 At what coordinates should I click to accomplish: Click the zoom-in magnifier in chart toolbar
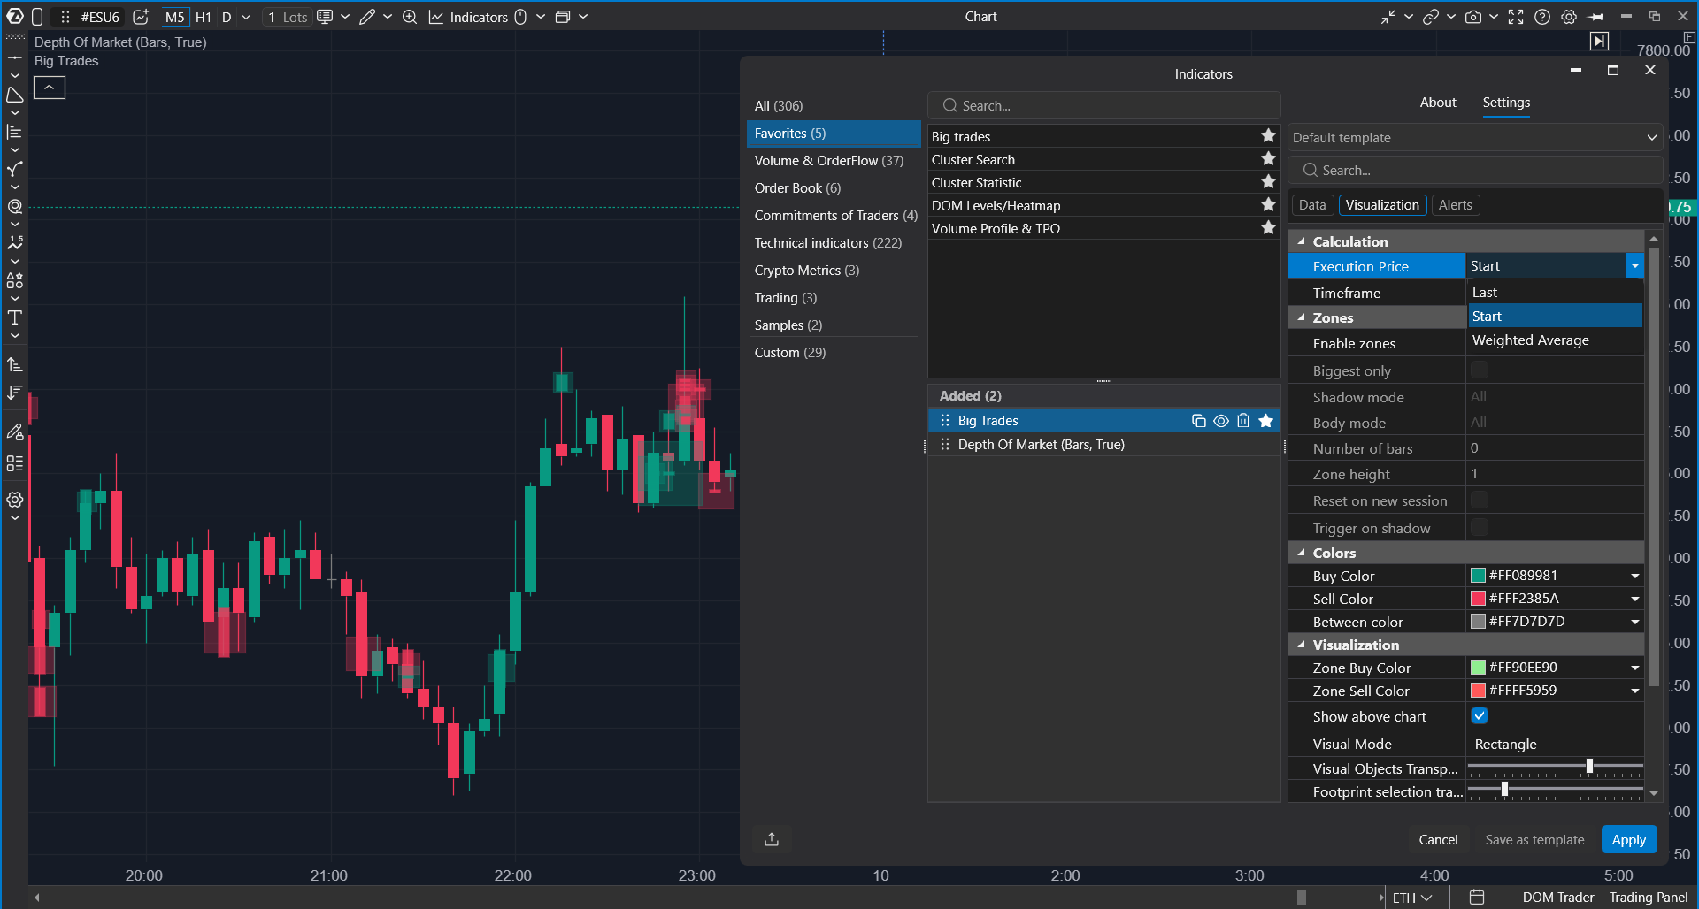coord(410,17)
